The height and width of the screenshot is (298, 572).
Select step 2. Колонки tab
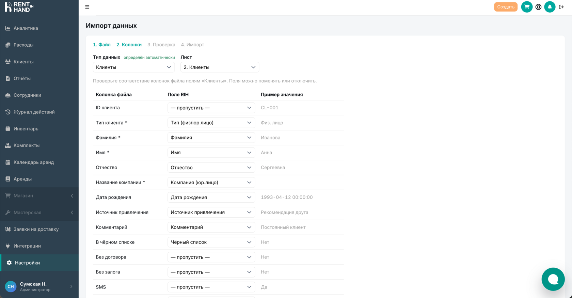point(129,45)
